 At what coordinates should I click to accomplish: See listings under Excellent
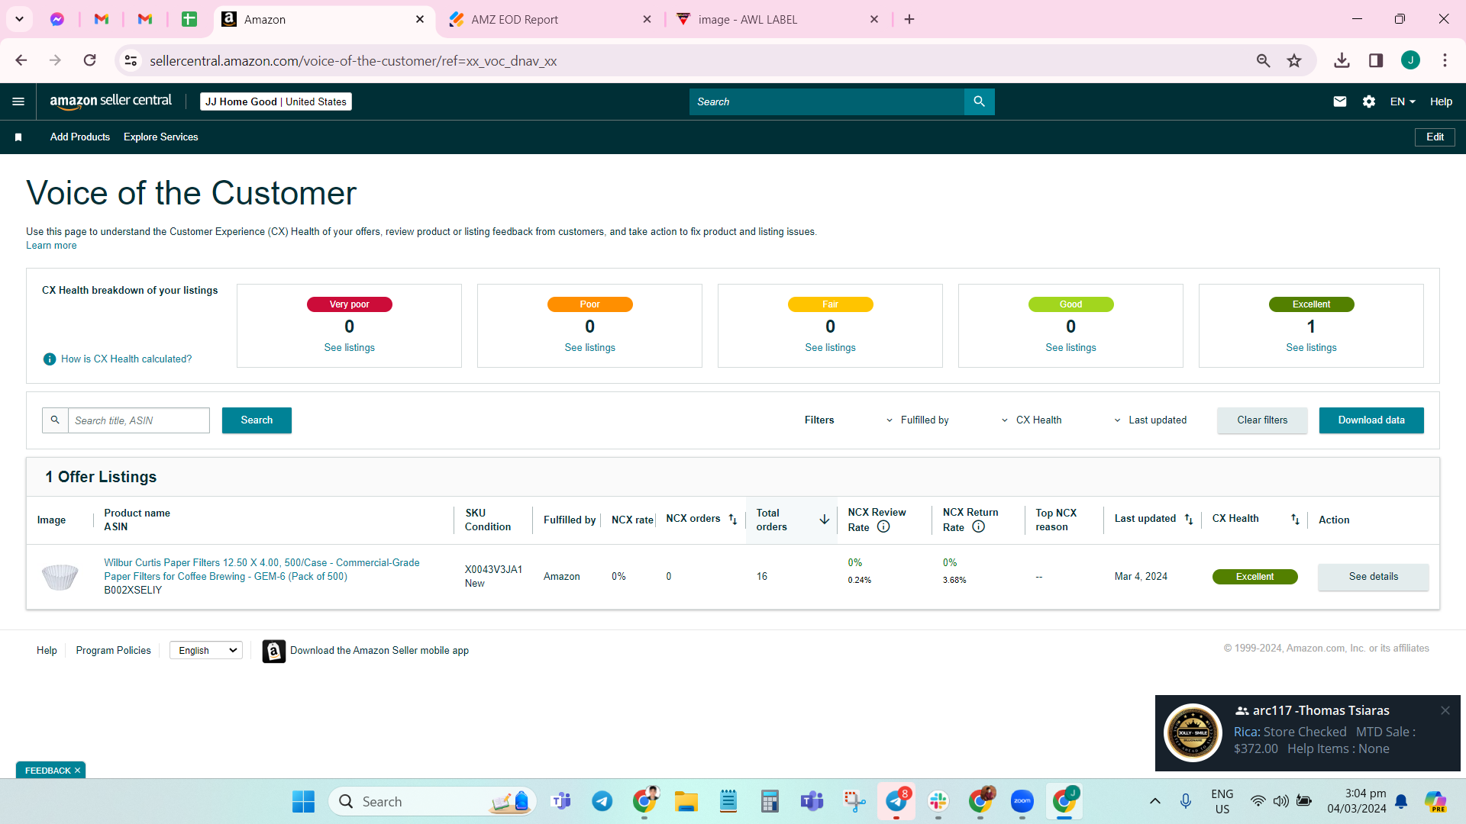point(1311,348)
